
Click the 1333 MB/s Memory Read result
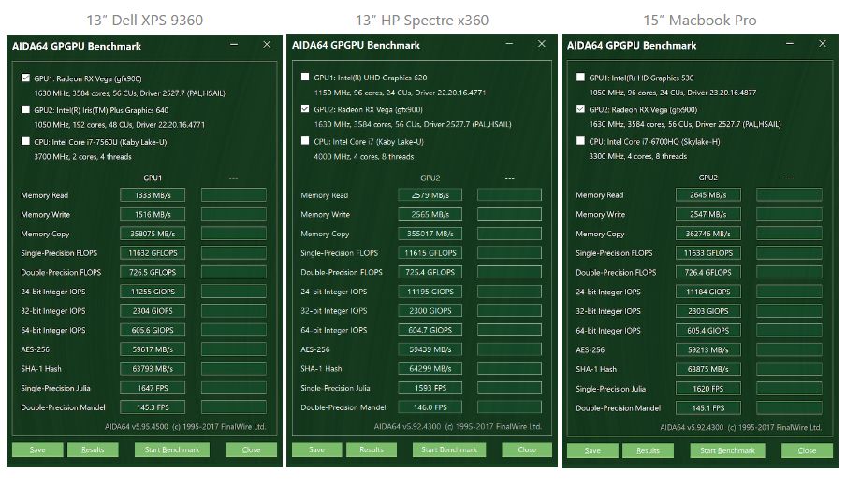pos(152,195)
